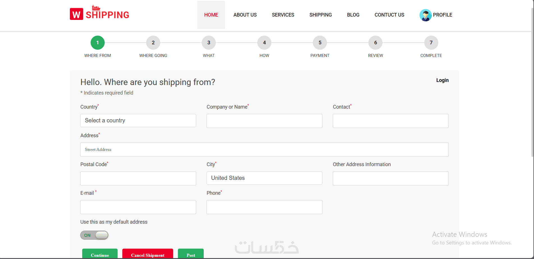Jump to step 5 Payment

[320, 43]
